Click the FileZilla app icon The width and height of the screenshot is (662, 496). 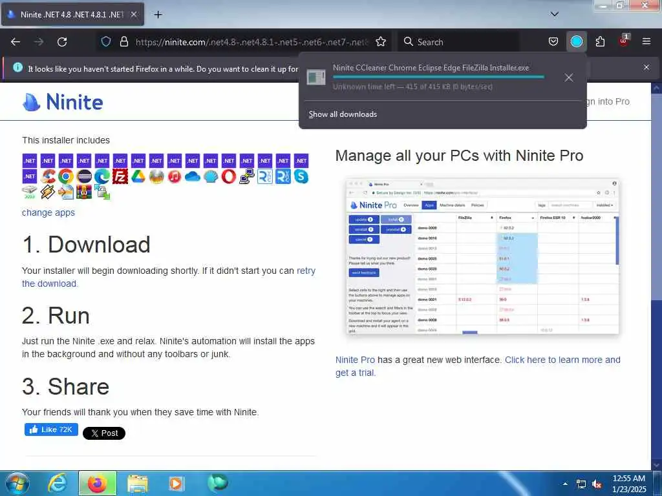click(120, 176)
